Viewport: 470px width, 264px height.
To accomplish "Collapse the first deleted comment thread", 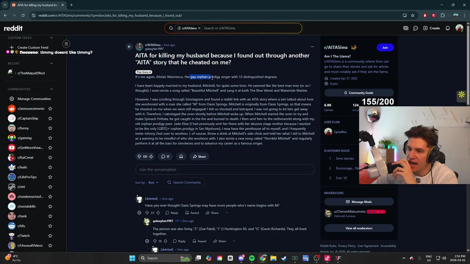I will (139, 213).
